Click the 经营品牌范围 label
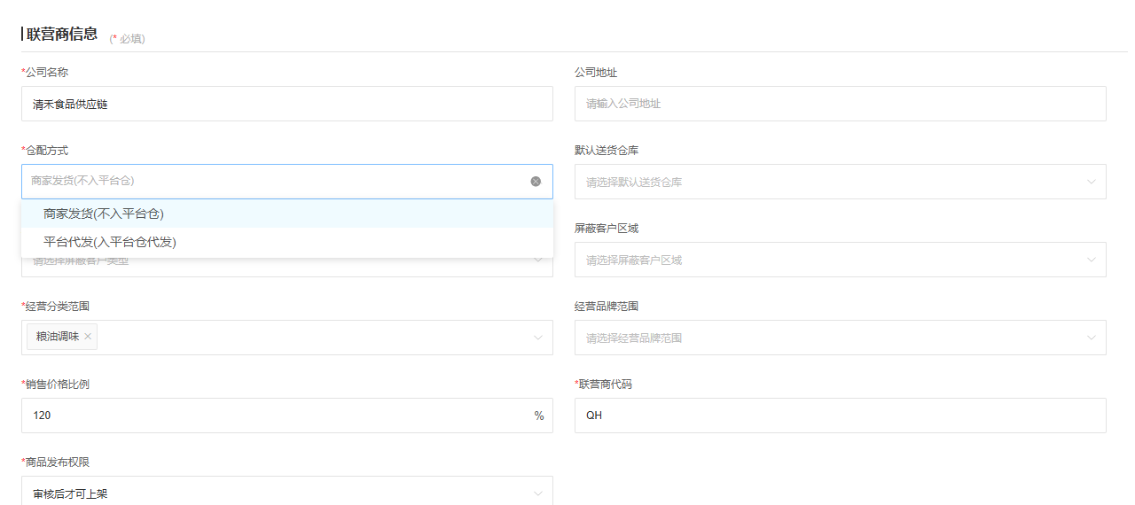The image size is (1135, 505). [607, 307]
